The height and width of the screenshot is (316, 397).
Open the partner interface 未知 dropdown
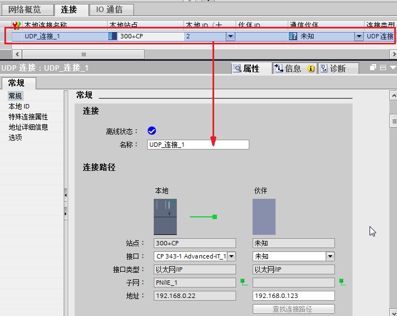pyautogui.click(x=330, y=256)
